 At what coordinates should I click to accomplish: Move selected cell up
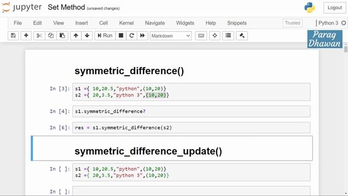[x=76, y=35]
